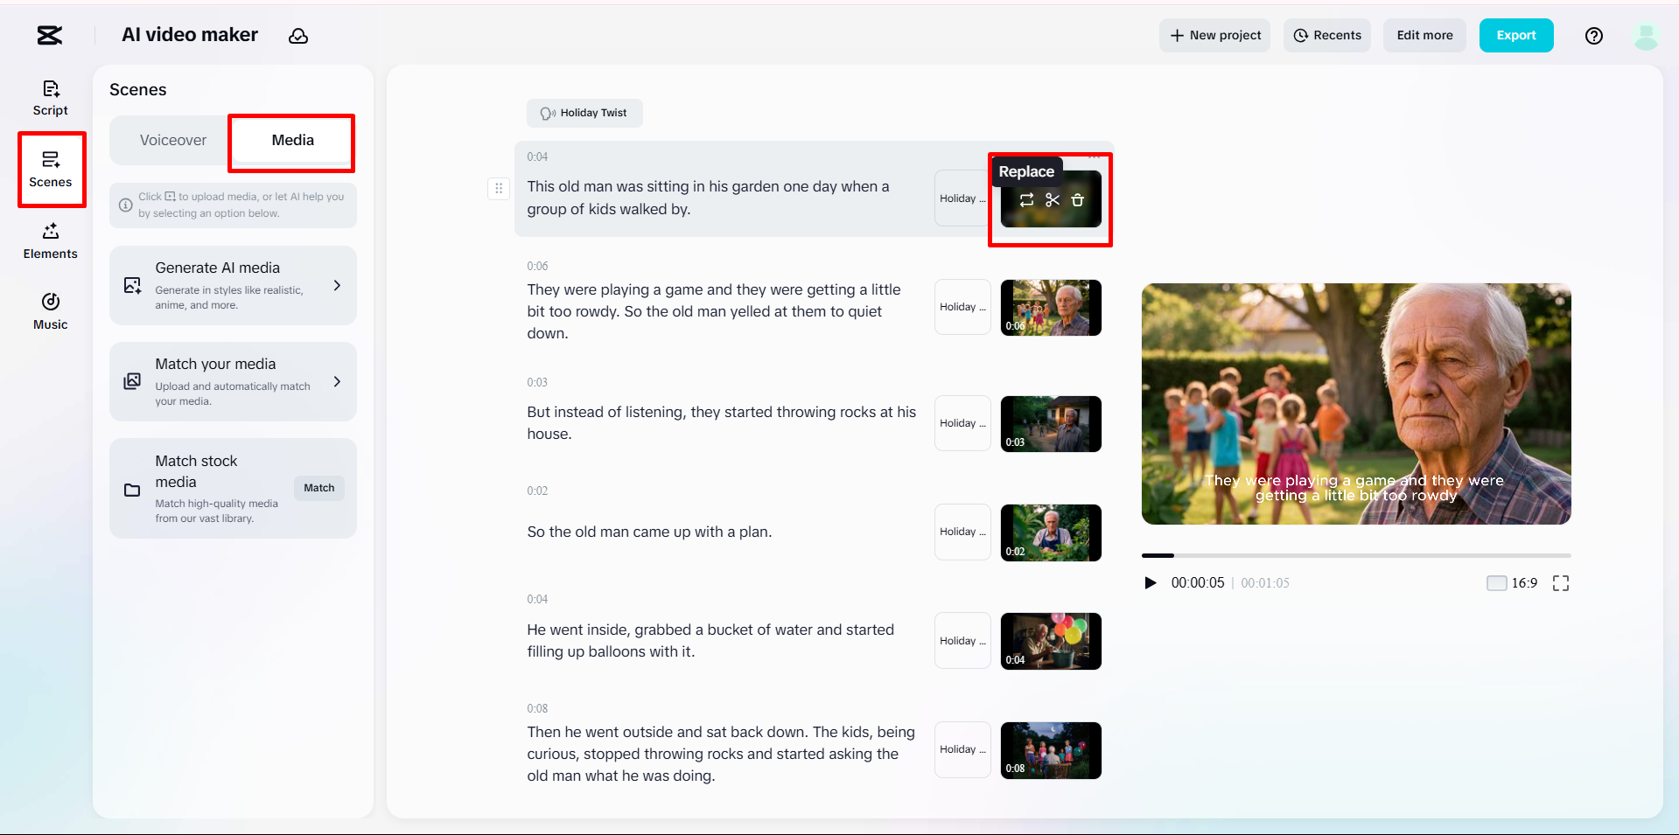Click the fullscreen preview icon
The height and width of the screenshot is (835, 1679).
tap(1561, 582)
